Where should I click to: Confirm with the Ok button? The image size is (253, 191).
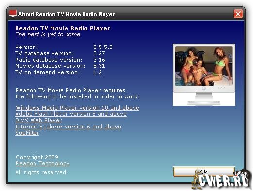pos(204,172)
